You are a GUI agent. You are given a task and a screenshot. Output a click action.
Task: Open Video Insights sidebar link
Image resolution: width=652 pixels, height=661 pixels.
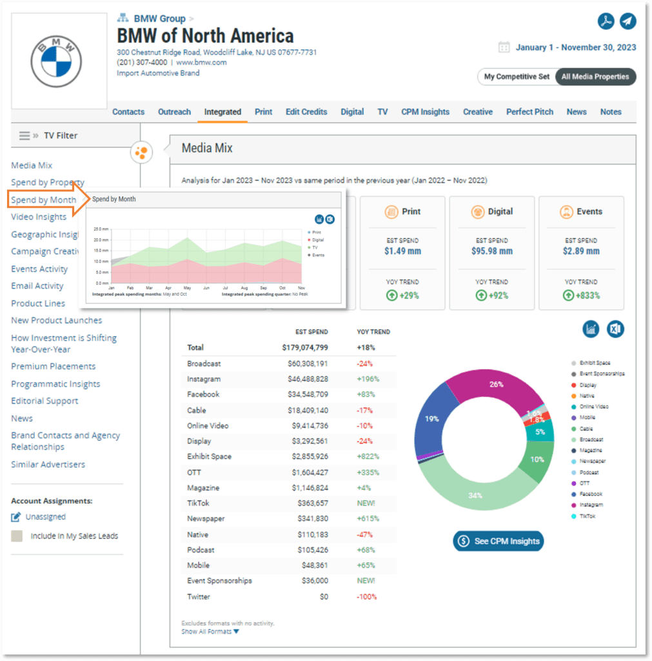39,217
